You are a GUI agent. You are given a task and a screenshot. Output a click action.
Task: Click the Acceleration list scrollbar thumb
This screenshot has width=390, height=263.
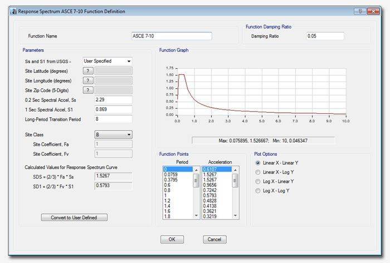pyautogui.click(x=235, y=180)
